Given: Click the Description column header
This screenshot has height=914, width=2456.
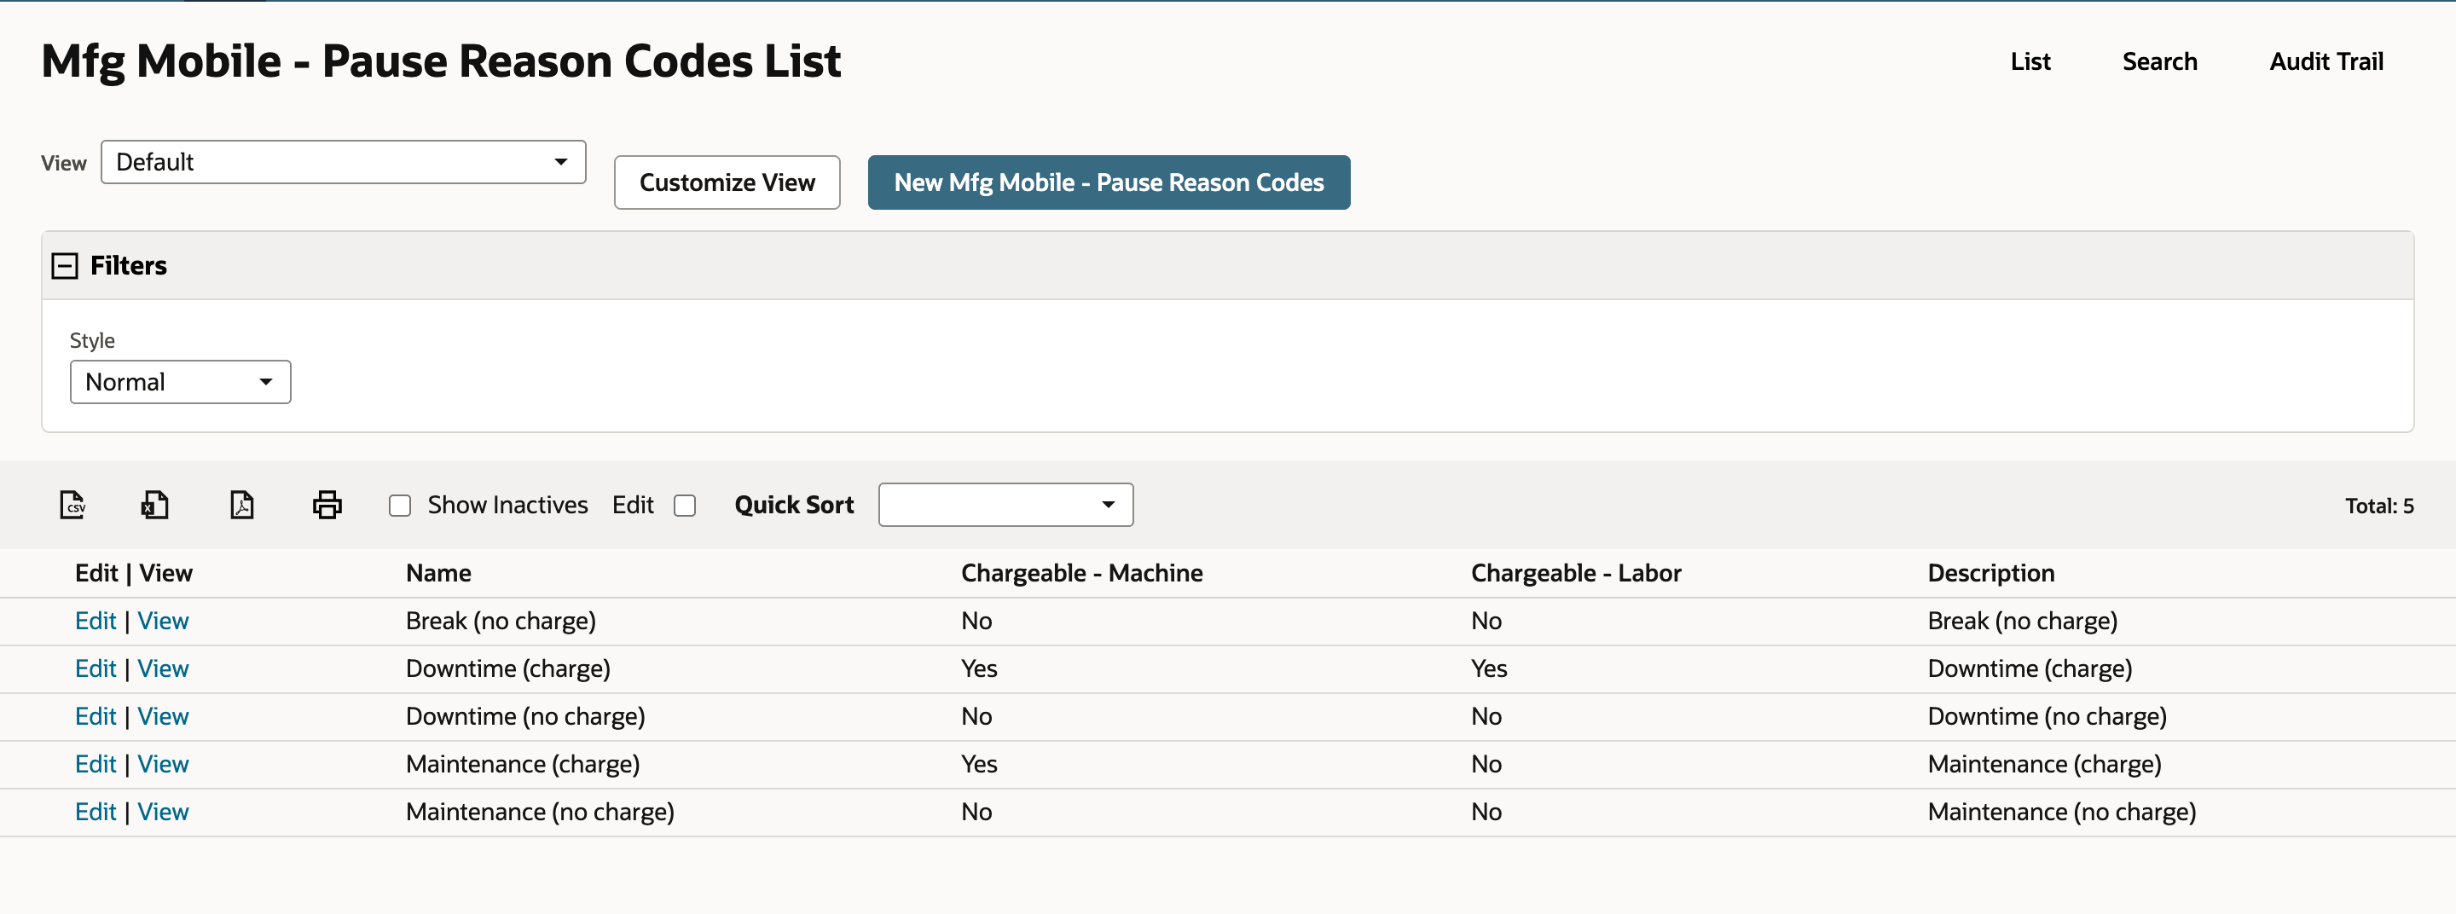Looking at the screenshot, I should (x=1990, y=573).
